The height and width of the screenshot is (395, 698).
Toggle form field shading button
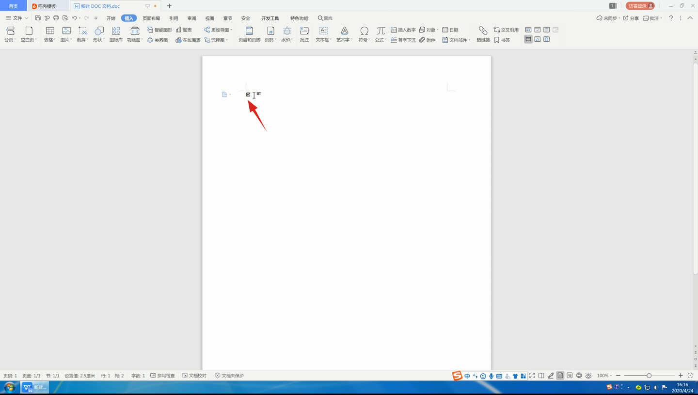pos(528,39)
